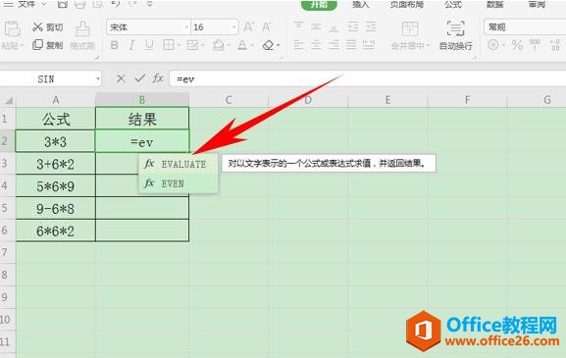Toggle underline formatting
This screenshot has height=358, width=566.
[149, 45]
